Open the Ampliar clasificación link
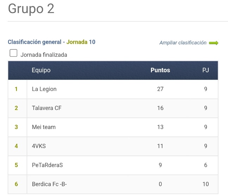 pos(183,43)
